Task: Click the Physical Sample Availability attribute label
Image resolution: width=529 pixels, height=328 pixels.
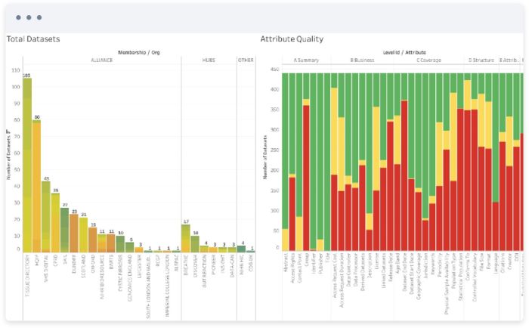Action: 447,284
